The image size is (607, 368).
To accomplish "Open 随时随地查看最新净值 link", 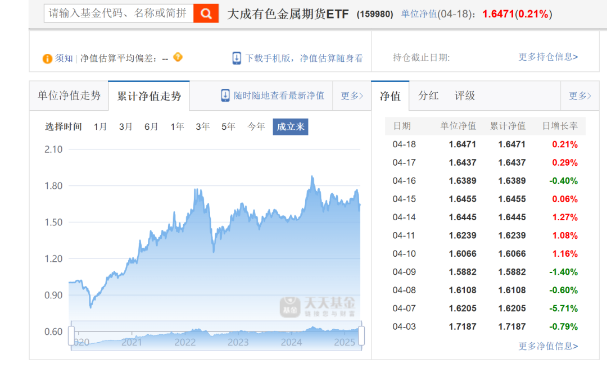I will click(x=279, y=96).
